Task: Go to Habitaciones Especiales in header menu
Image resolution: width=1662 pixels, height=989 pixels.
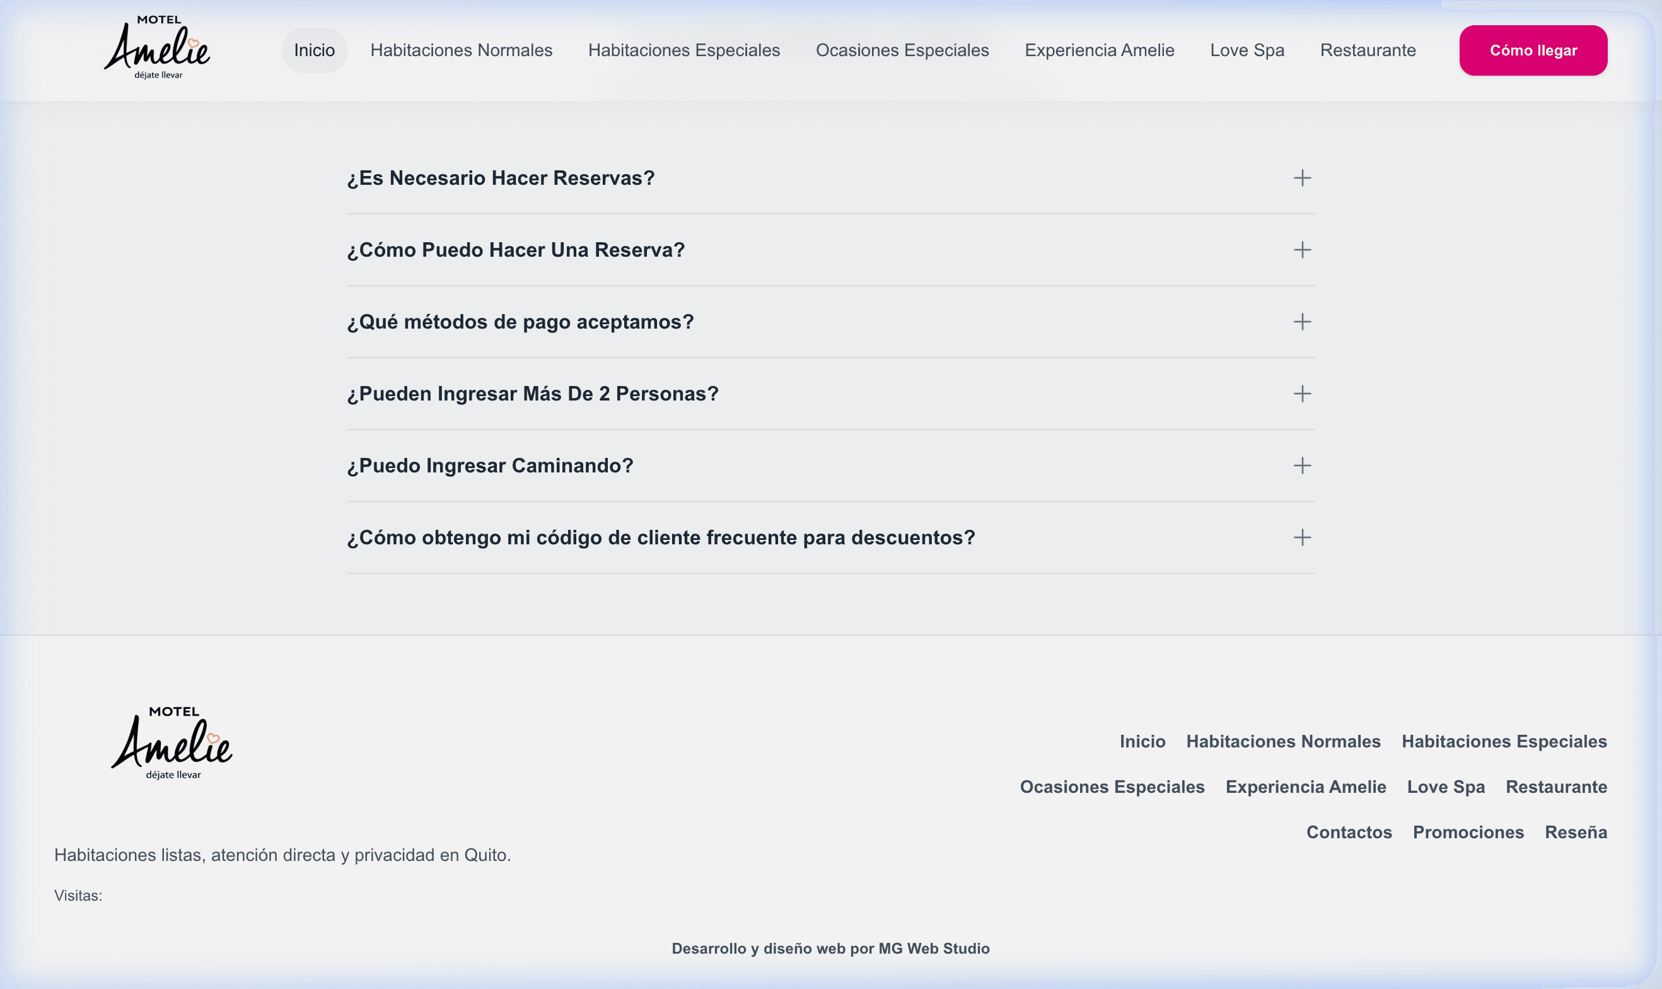Action: click(x=683, y=50)
